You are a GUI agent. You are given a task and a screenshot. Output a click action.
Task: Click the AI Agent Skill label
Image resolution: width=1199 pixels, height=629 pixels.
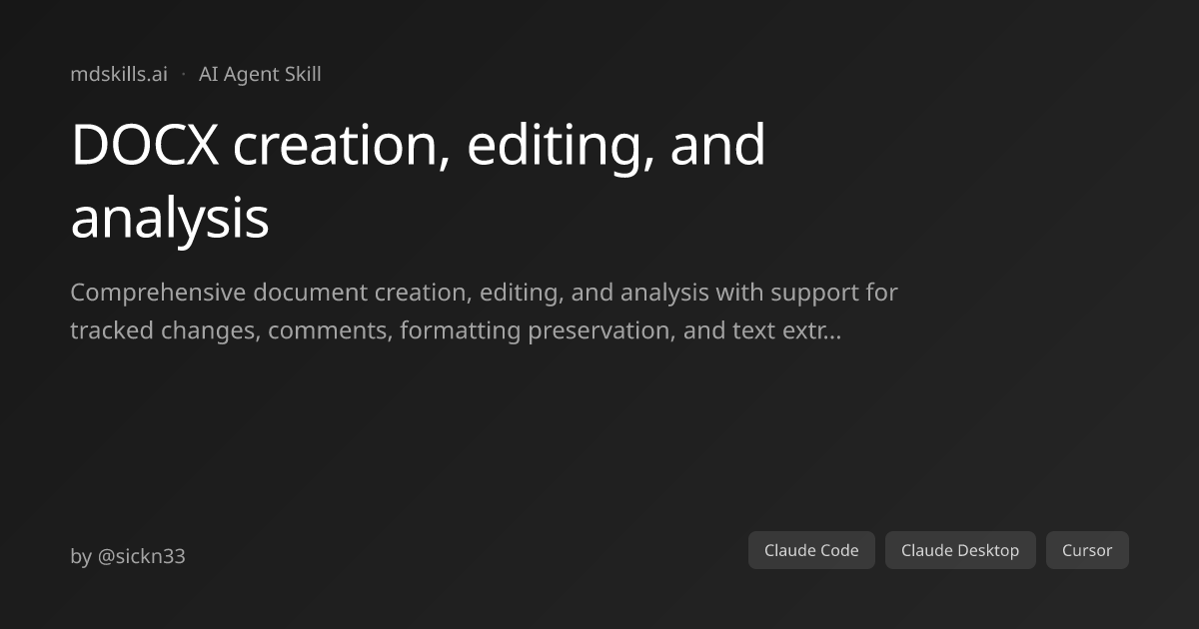[260, 74]
